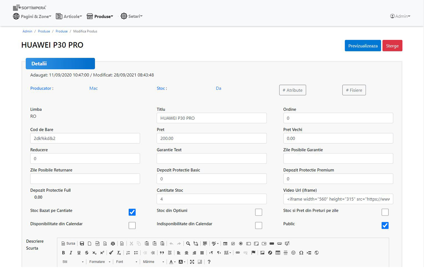Open the Setari menu
This screenshot has width=424, height=269.
(x=132, y=16)
